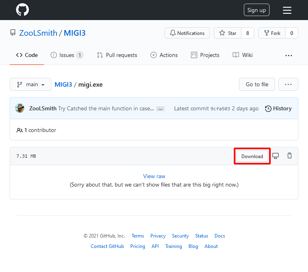Image resolution: width=308 pixels, height=272 pixels.
Task: Switch to the Code tab
Action: coord(27,55)
